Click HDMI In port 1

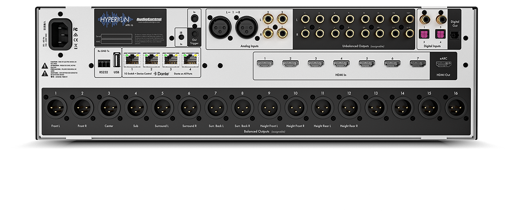[x=265, y=64]
